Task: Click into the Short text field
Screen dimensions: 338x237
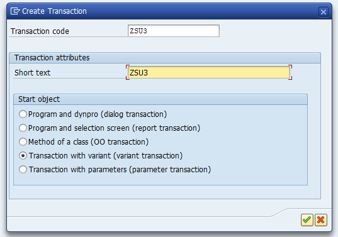Action: [209, 72]
